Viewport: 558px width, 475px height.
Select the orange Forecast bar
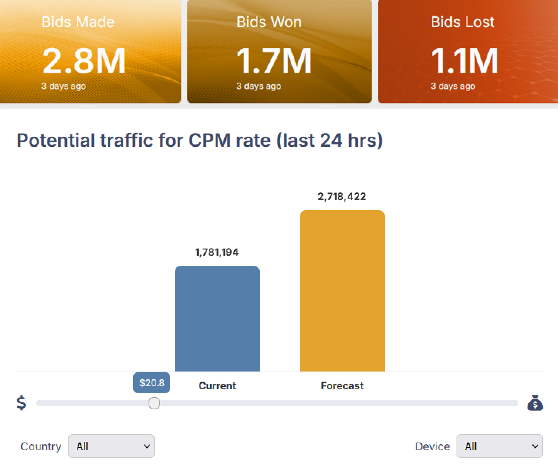tap(342, 291)
